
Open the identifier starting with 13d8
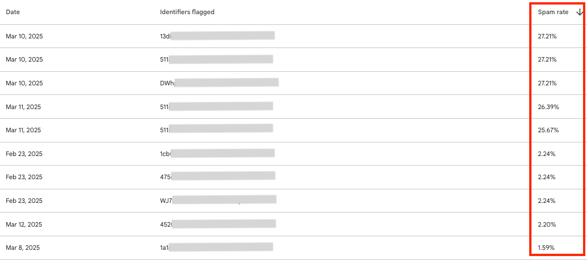(217, 36)
